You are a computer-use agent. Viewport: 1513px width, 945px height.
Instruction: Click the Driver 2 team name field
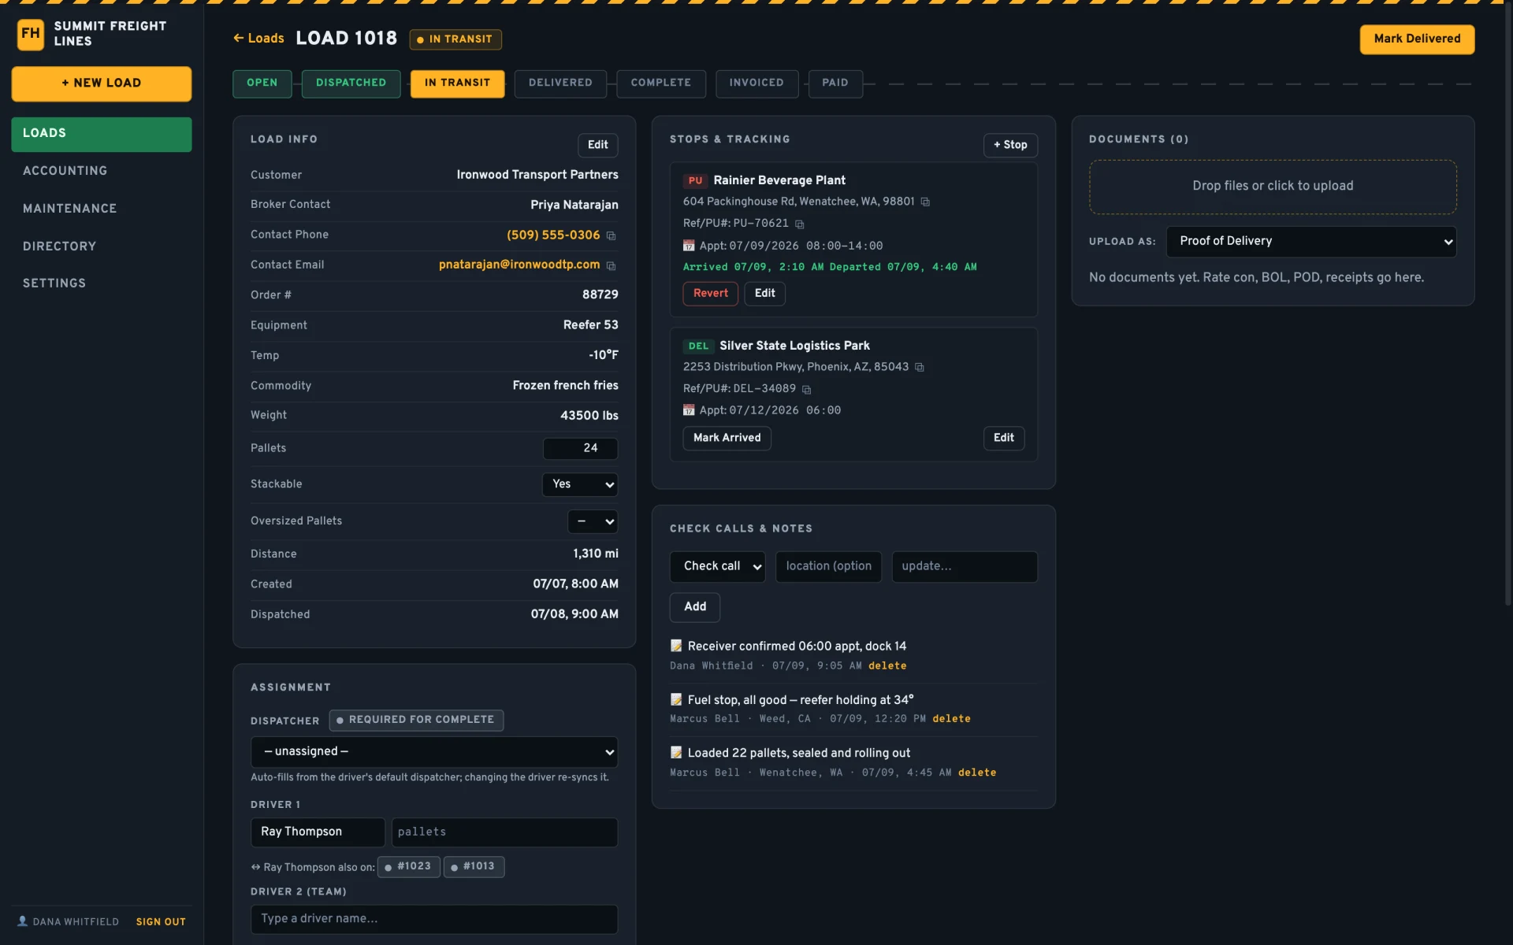pyautogui.click(x=434, y=919)
